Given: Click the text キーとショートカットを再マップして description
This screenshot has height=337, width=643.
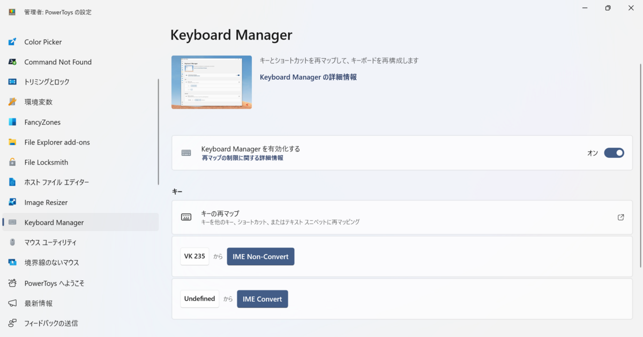Looking at the screenshot, I should click(x=339, y=60).
